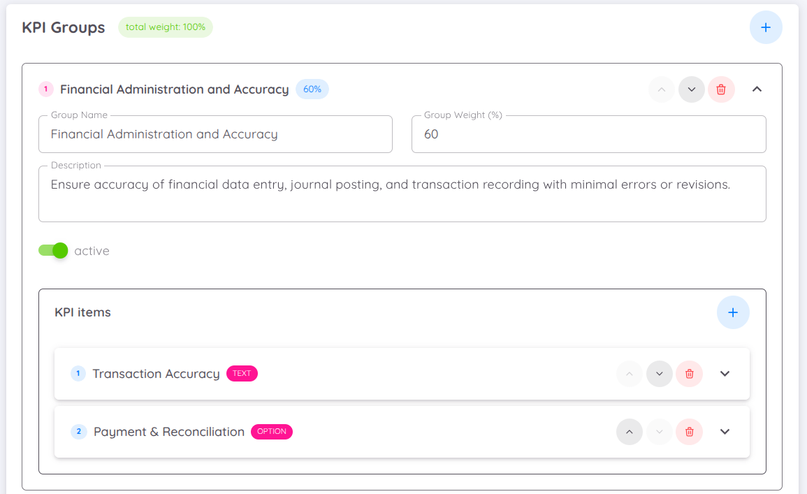Collapse the Financial Administration and Accuracy group

pos(757,89)
